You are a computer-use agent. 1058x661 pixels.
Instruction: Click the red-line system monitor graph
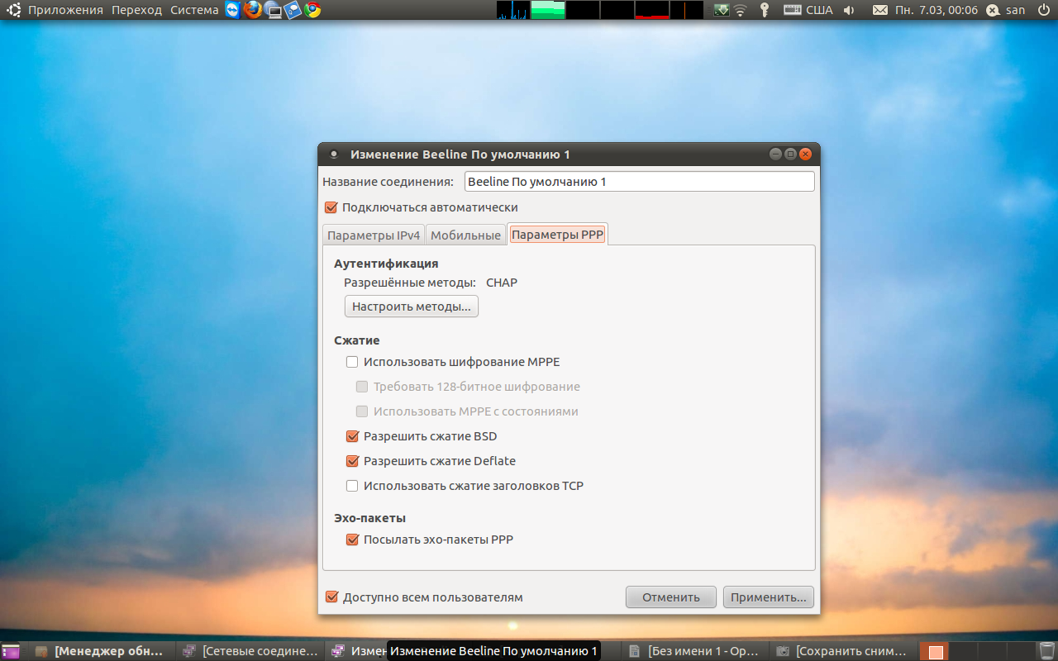pyautogui.click(x=651, y=10)
